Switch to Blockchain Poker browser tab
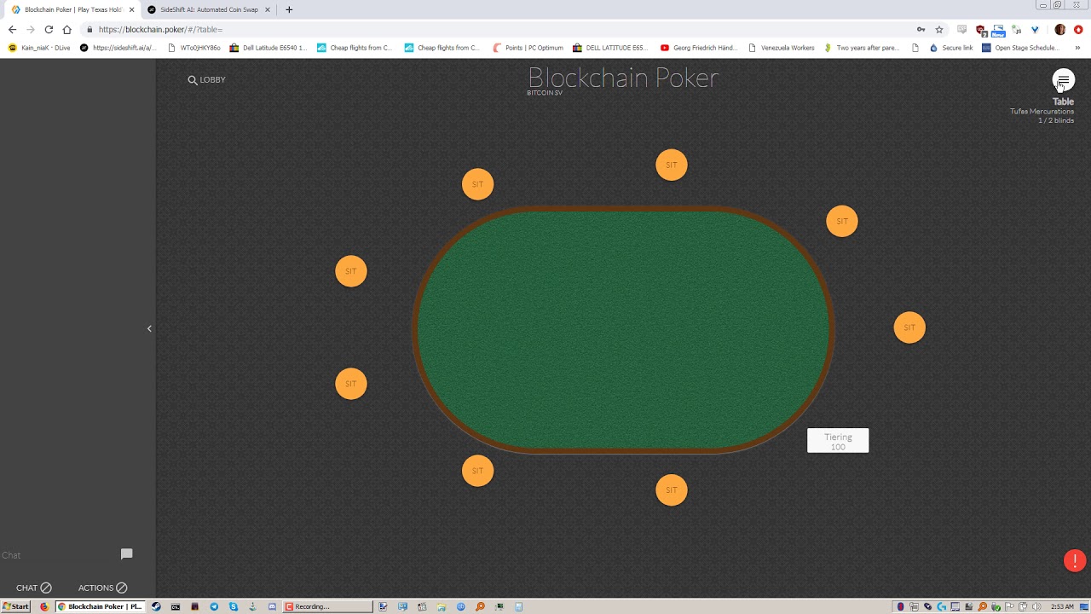The image size is (1091, 614). (72, 9)
